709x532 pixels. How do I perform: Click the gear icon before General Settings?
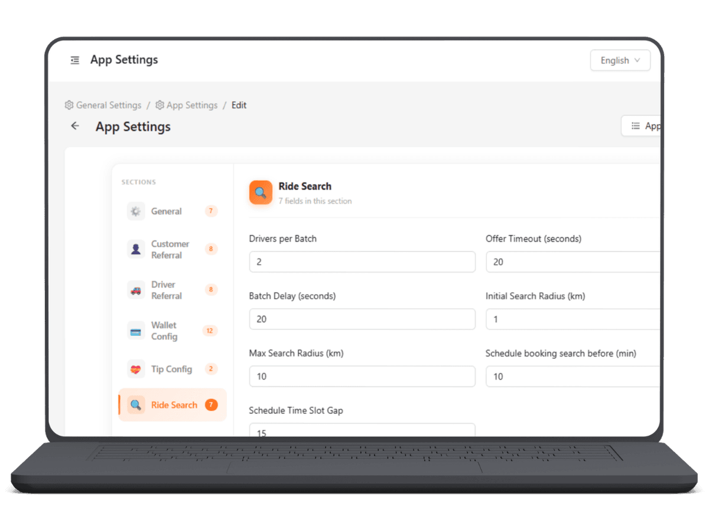coord(69,105)
